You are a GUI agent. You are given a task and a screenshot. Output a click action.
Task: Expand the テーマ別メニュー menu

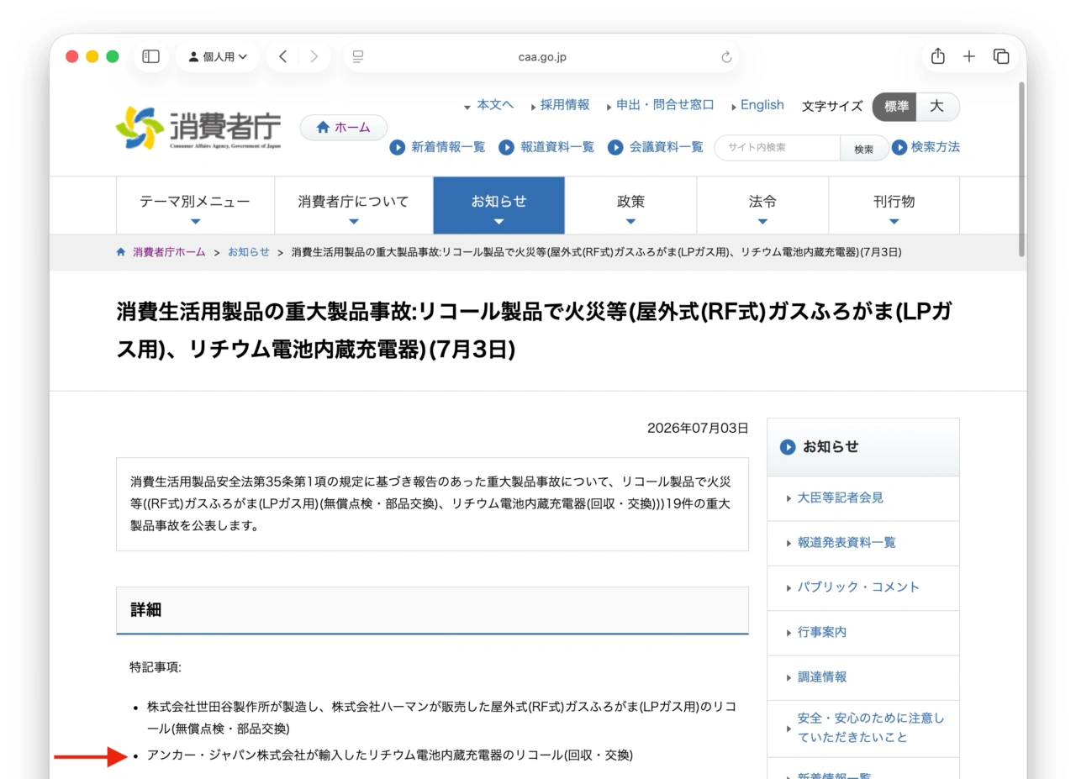pyautogui.click(x=195, y=206)
